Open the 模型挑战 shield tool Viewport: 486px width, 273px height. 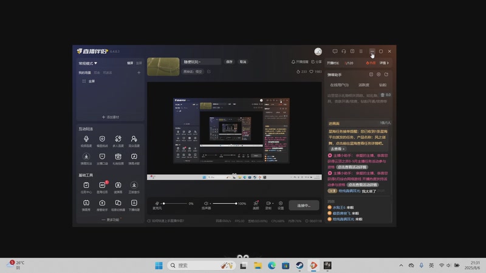[x=102, y=141]
